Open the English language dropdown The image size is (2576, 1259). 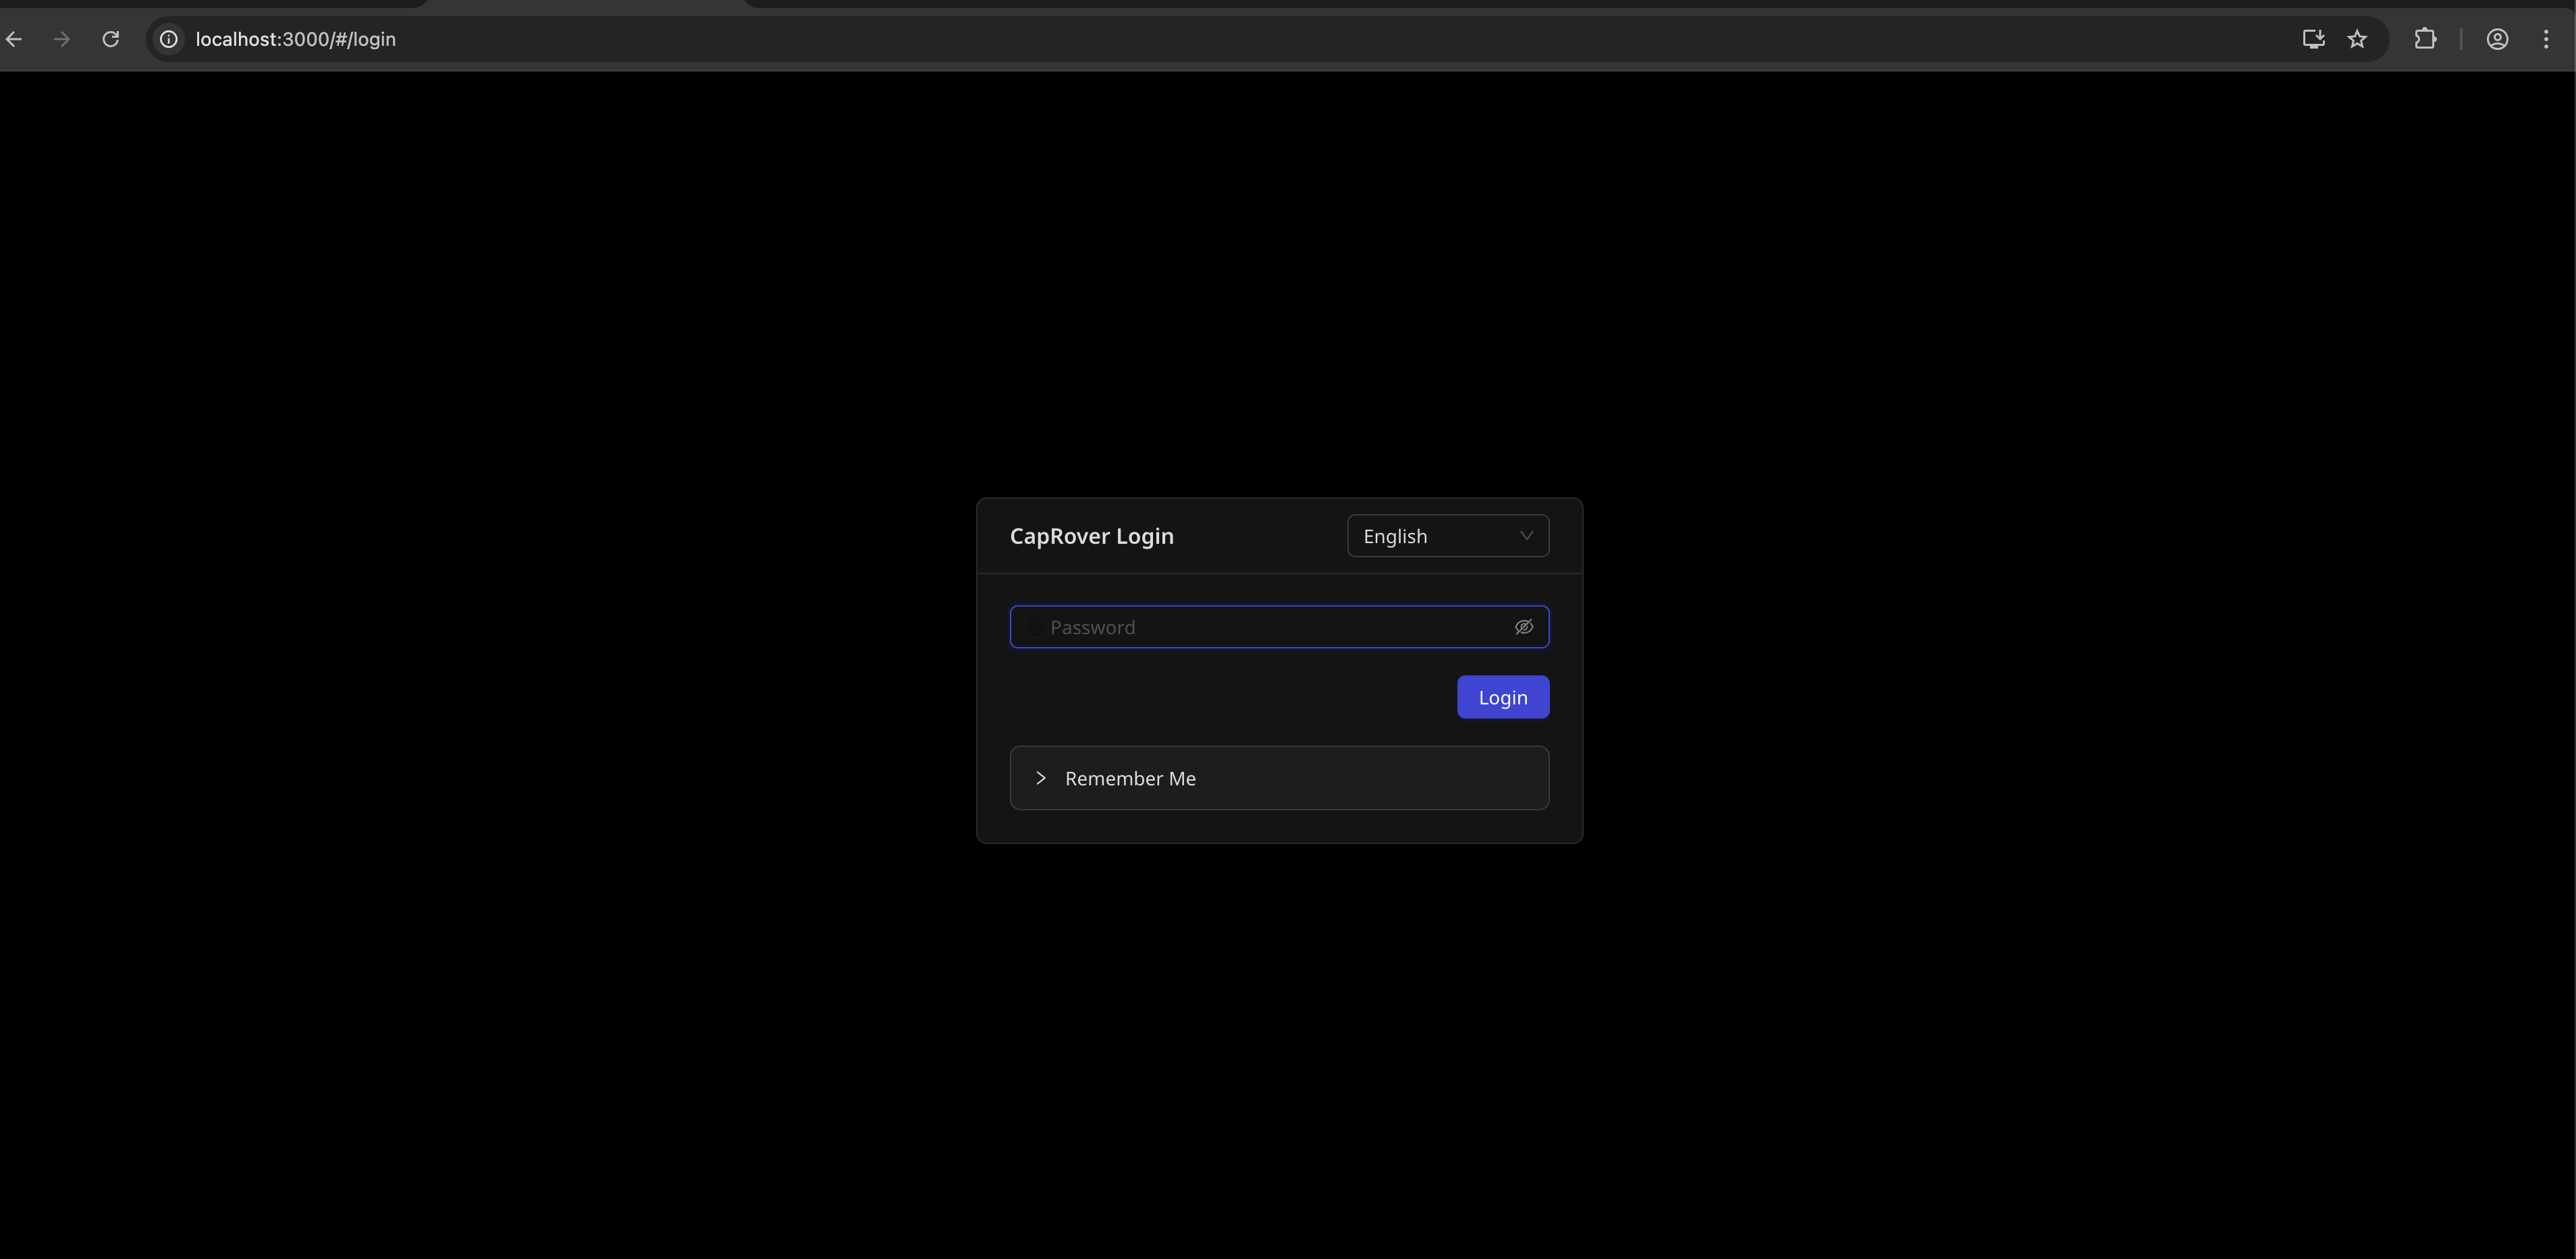pos(1447,536)
